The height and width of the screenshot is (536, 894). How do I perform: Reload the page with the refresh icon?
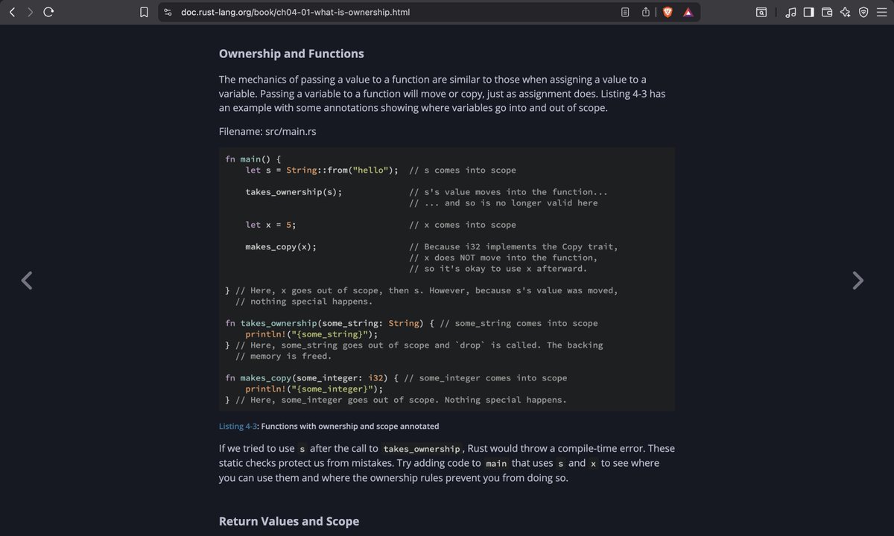coord(48,12)
